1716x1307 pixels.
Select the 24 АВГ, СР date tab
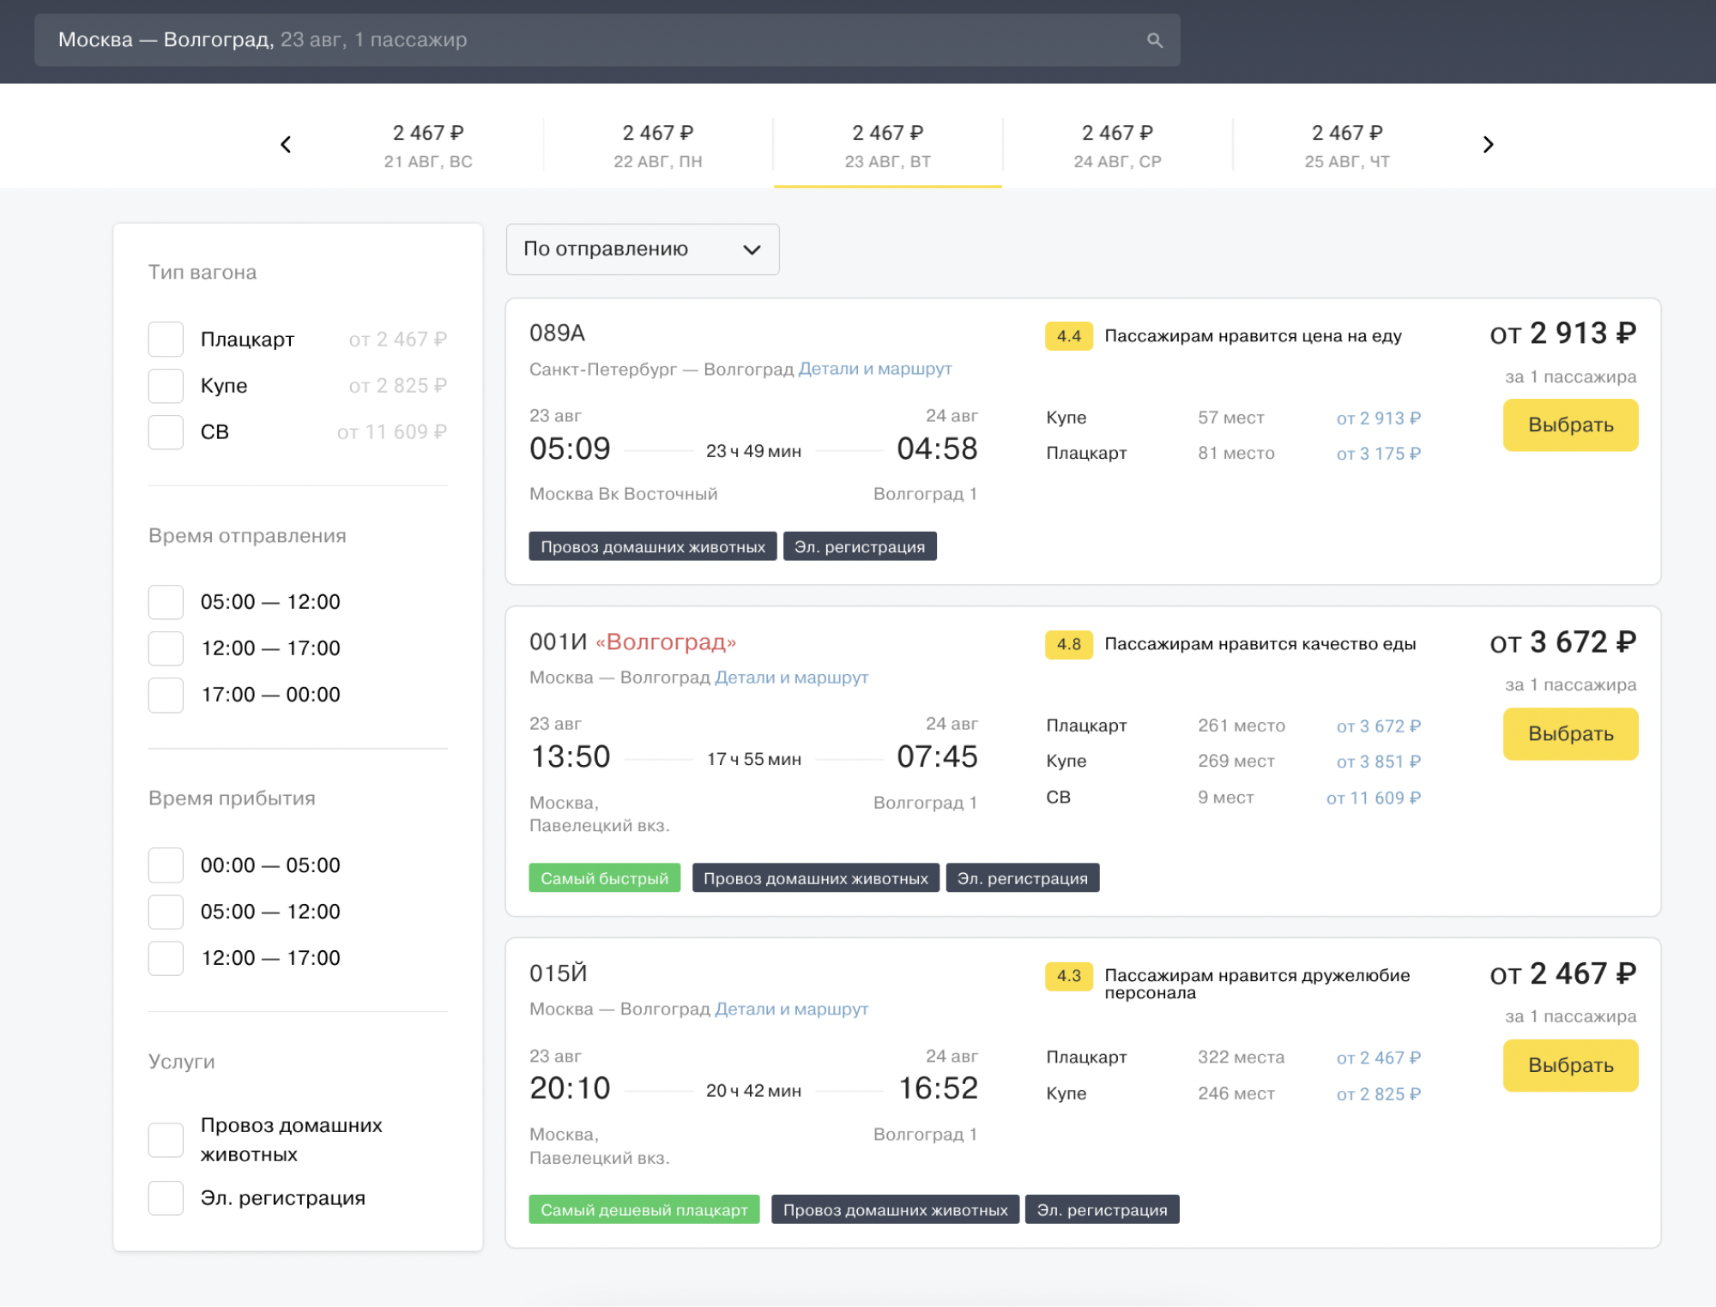pyautogui.click(x=1118, y=146)
